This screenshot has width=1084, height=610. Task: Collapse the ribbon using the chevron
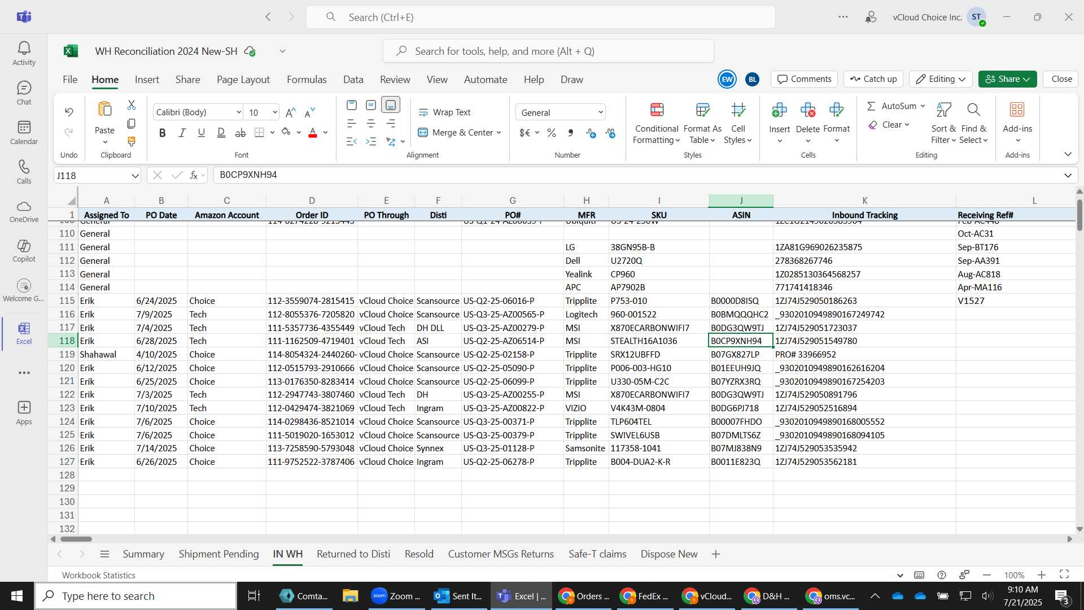point(1068,154)
